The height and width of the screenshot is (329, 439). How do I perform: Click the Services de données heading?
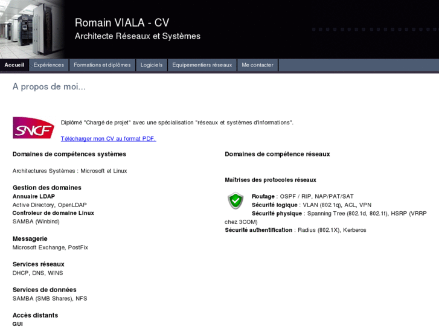(45, 290)
